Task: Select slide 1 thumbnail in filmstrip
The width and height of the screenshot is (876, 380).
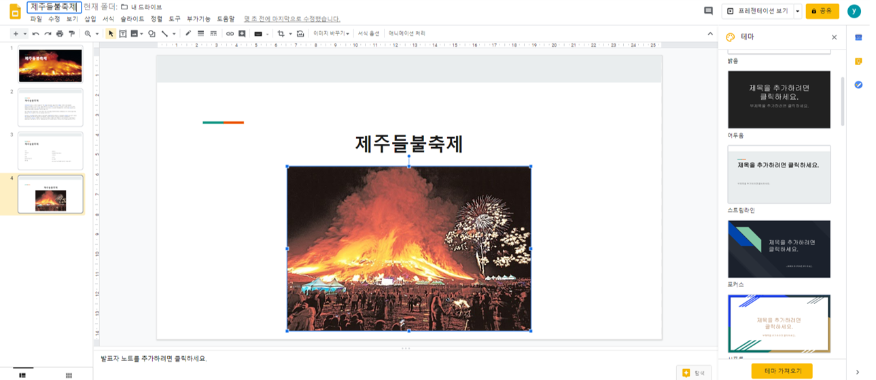Action: click(x=50, y=64)
